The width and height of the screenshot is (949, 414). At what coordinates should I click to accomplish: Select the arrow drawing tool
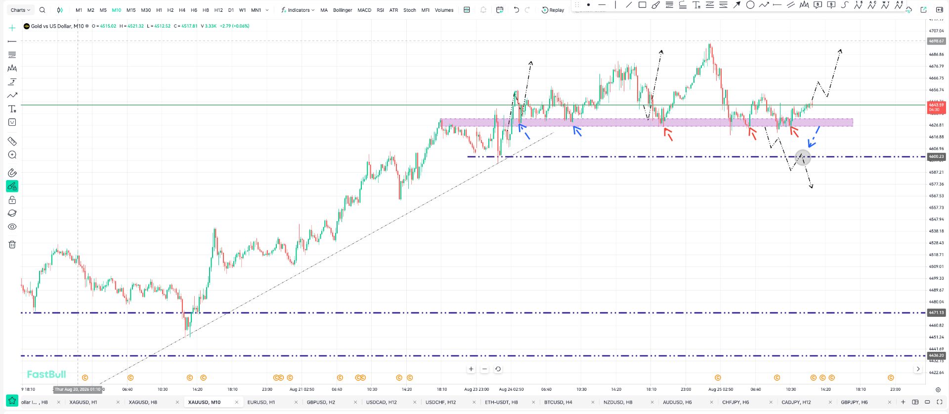click(737, 5)
